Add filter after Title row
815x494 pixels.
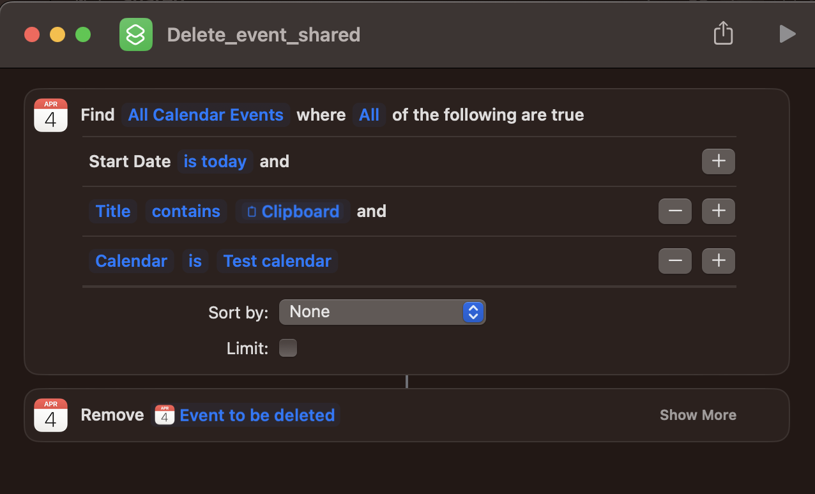point(719,211)
